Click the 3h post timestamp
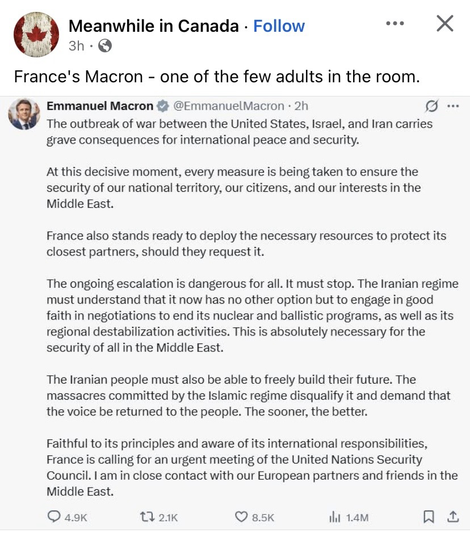The height and width of the screenshot is (533, 470). [76, 46]
